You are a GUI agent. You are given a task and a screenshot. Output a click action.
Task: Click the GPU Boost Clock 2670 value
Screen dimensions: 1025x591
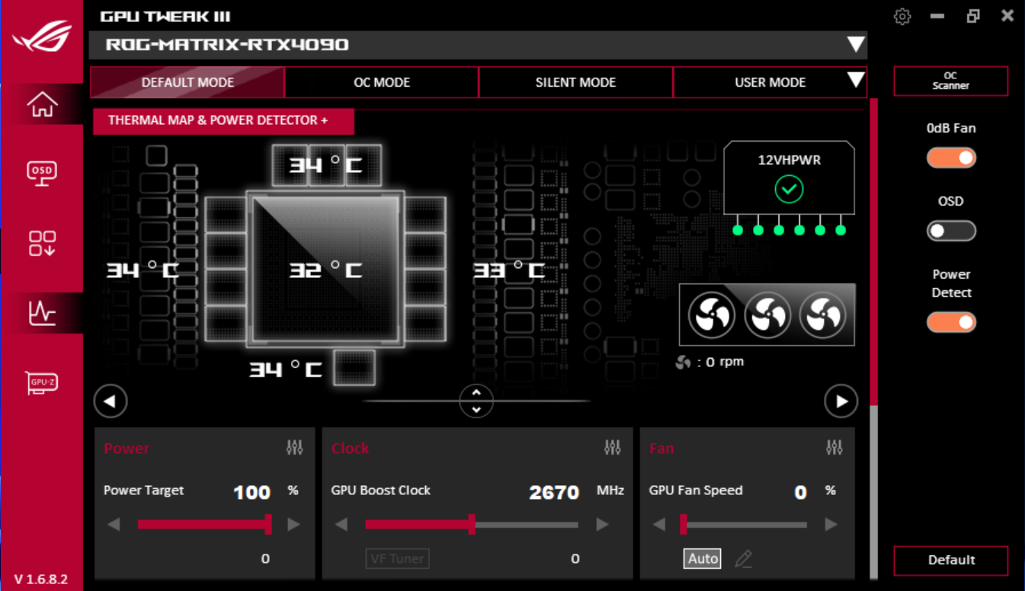coord(554,492)
